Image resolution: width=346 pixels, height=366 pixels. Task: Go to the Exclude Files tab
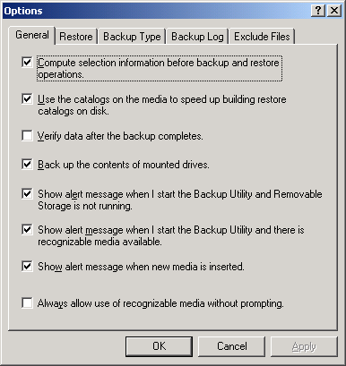[x=262, y=37]
